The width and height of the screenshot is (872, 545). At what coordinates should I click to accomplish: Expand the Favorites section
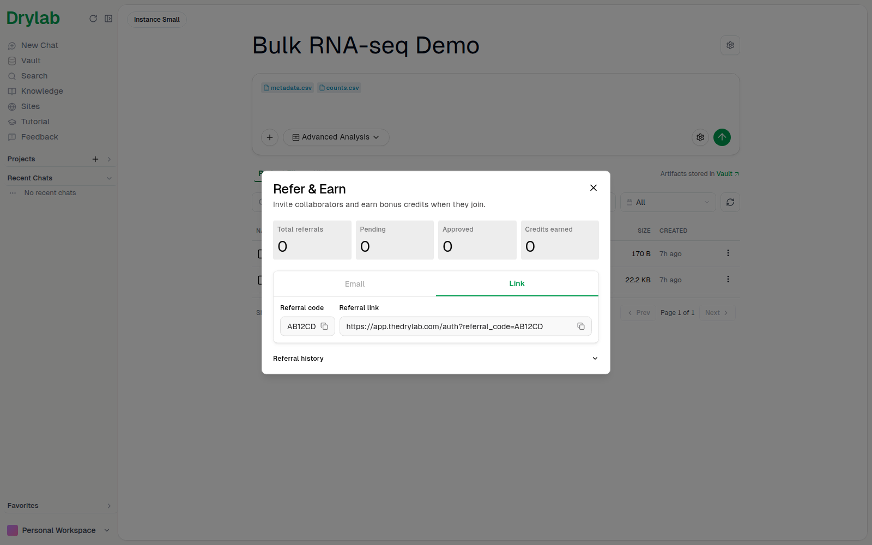(109, 506)
